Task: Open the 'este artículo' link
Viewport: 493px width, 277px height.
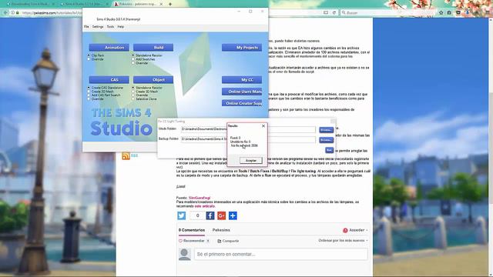Action: (204, 206)
